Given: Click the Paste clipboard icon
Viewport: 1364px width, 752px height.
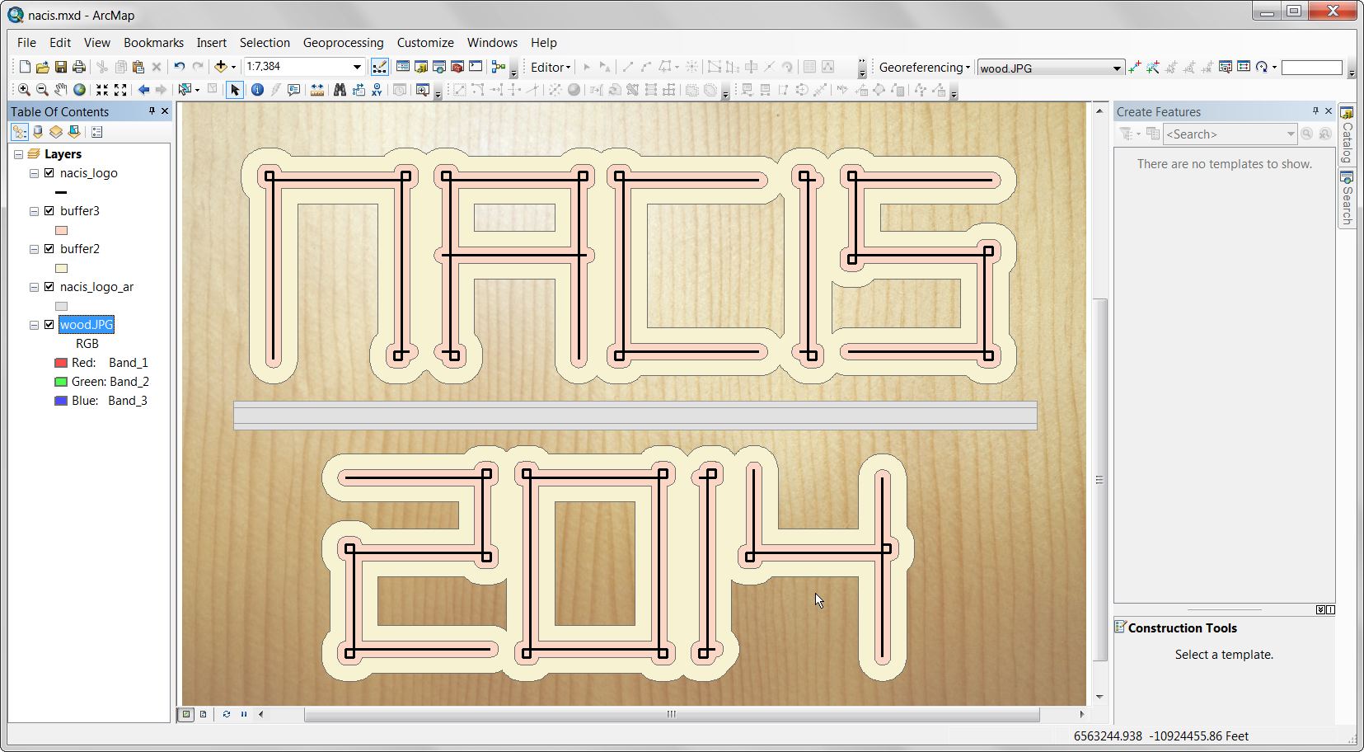Looking at the screenshot, I should 138,67.
